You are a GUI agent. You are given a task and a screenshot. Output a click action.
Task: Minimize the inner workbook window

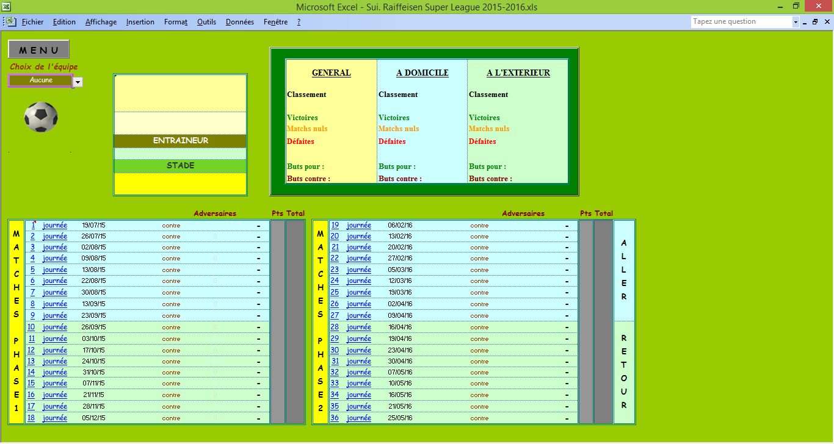(x=805, y=22)
